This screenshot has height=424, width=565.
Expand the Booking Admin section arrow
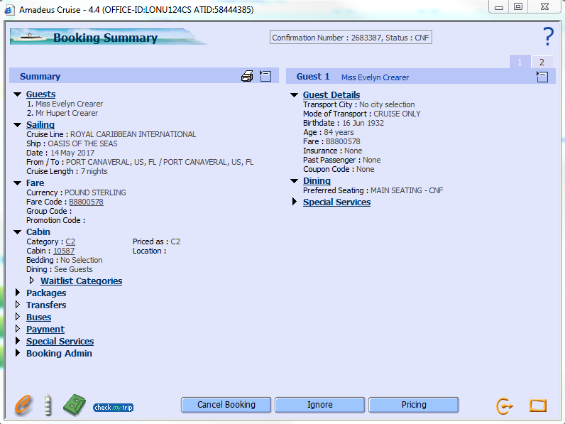(17, 353)
